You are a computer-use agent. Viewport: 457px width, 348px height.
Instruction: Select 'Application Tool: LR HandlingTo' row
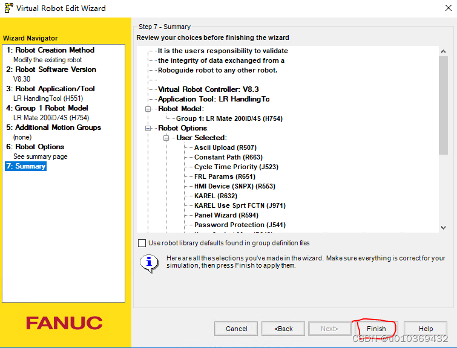[x=214, y=99]
